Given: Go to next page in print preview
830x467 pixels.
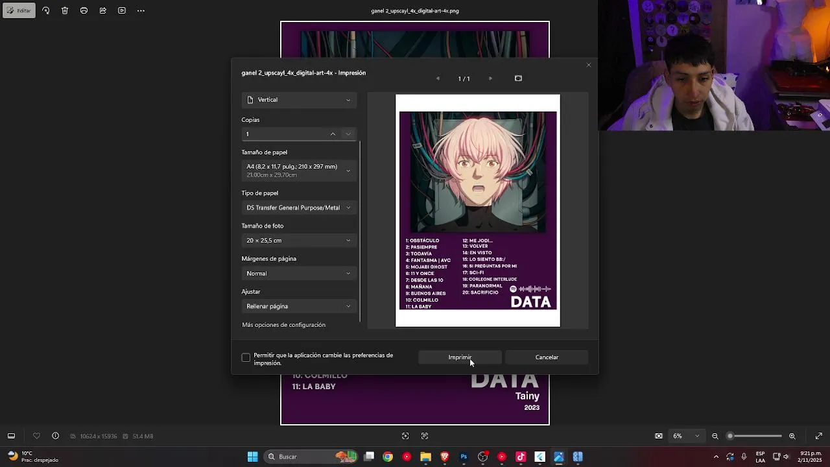Looking at the screenshot, I should pyautogui.click(x=490, y=78).
